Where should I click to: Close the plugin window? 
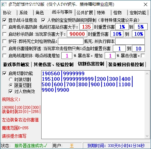point(146,4)
